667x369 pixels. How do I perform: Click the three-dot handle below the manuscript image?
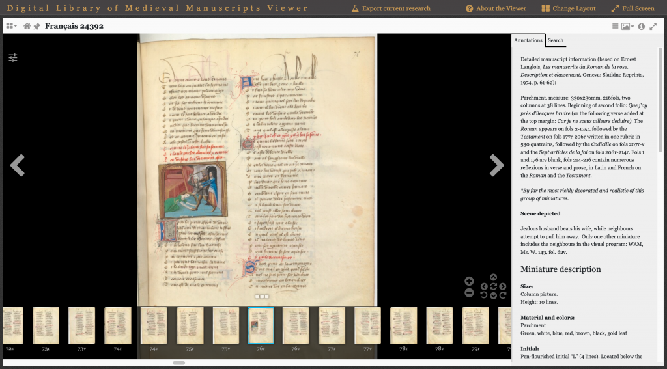(x=262, y=296)
